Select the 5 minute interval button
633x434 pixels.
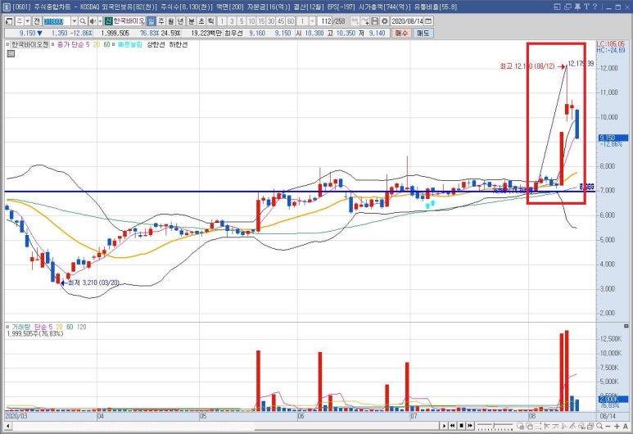(241, 20)
